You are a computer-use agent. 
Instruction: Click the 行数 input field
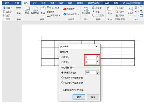(91, 62)
